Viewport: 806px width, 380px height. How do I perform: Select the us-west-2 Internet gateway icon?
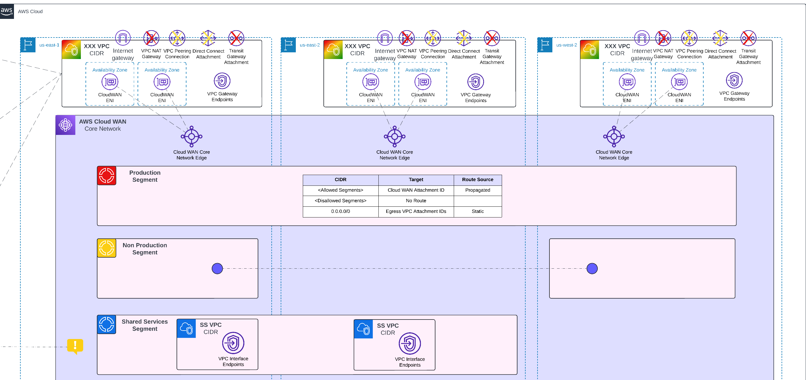(x=642, y=38)
